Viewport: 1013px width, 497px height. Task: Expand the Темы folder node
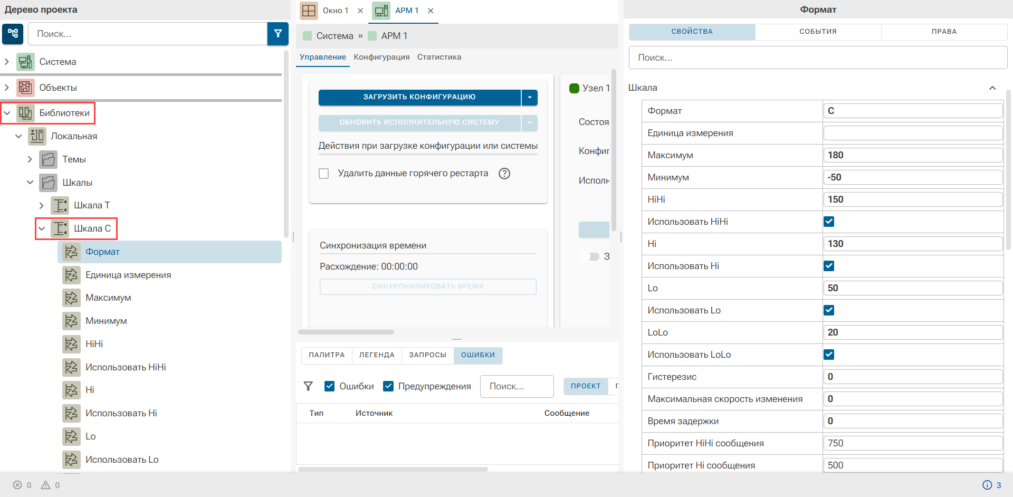coord(30,159)
